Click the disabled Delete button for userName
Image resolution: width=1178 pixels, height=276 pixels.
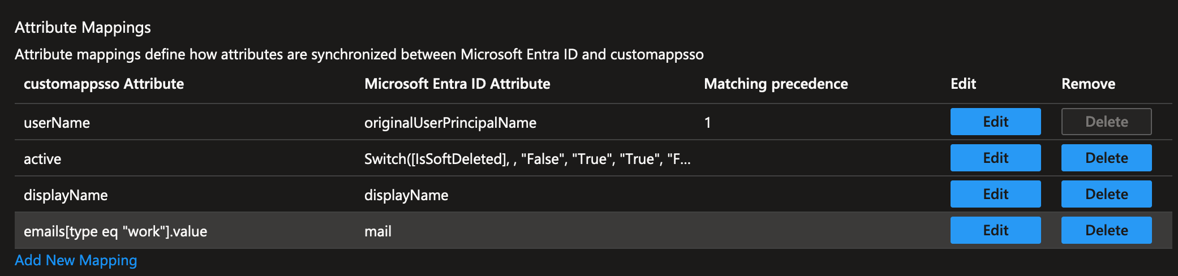1106,122
